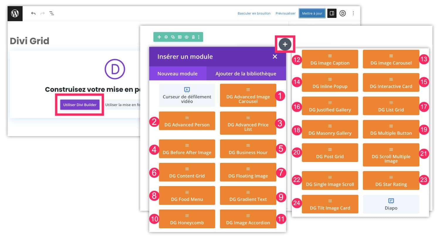The image size is (440, 238).
Task: Click Basculer en brouillon
Action: tap(254, 13)
